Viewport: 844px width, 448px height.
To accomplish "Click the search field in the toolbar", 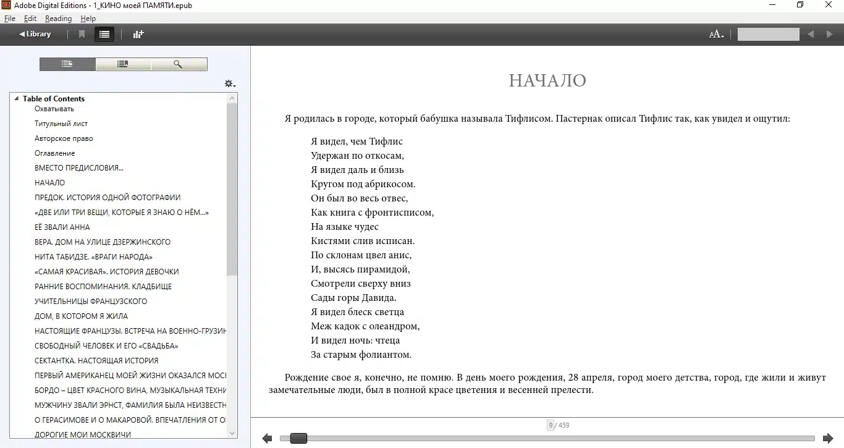I will [769, 35].
